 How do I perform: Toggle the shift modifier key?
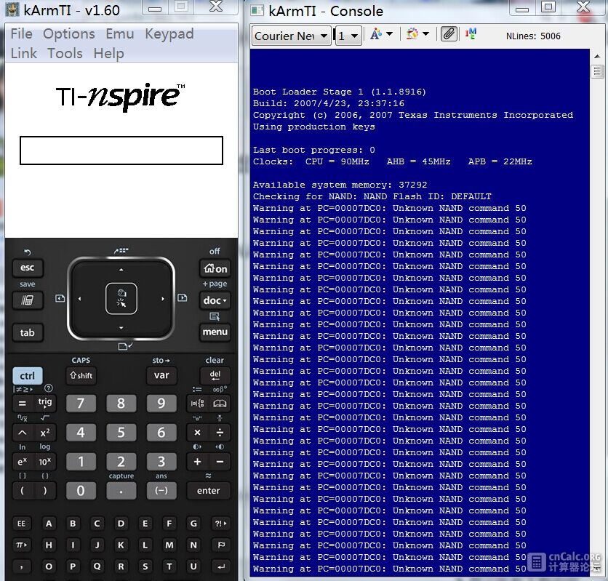pos(81,375)
